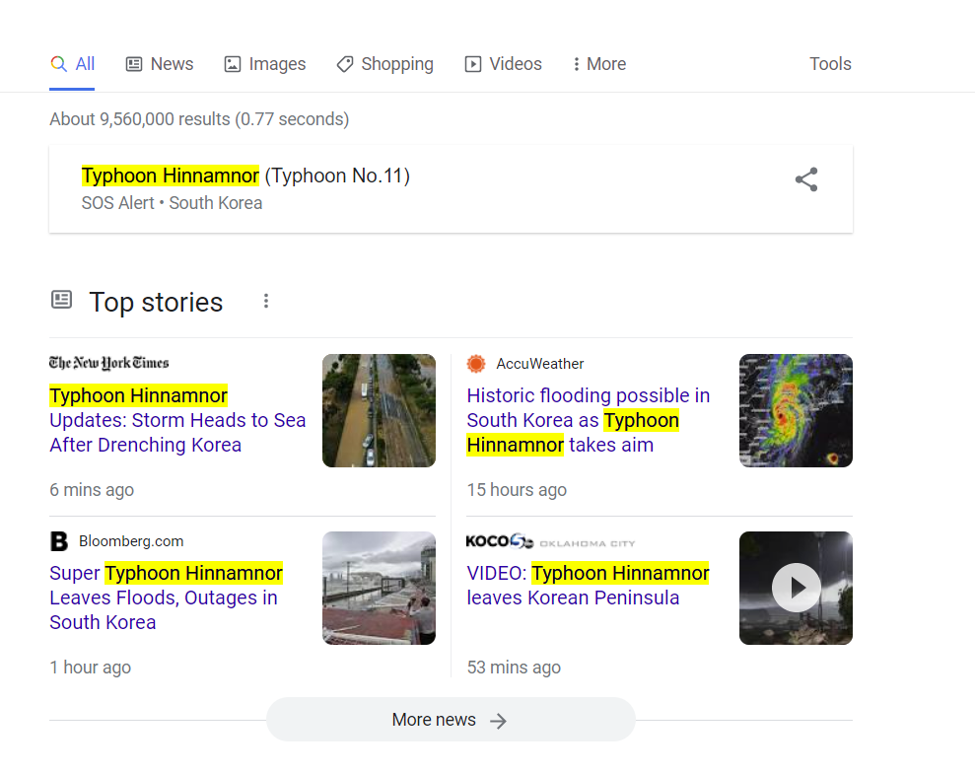Open the Tools options

pyautogui.click(x=829, y=63)
